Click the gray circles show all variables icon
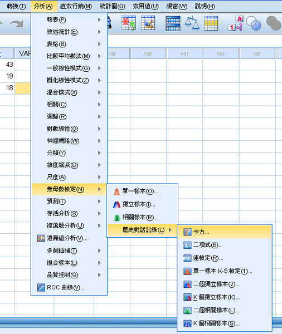The width and height of the screenshot is (282, 334). point(274,23)
